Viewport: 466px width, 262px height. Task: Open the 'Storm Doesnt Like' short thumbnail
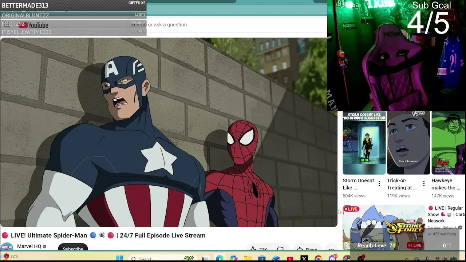[x=364, y=143]
